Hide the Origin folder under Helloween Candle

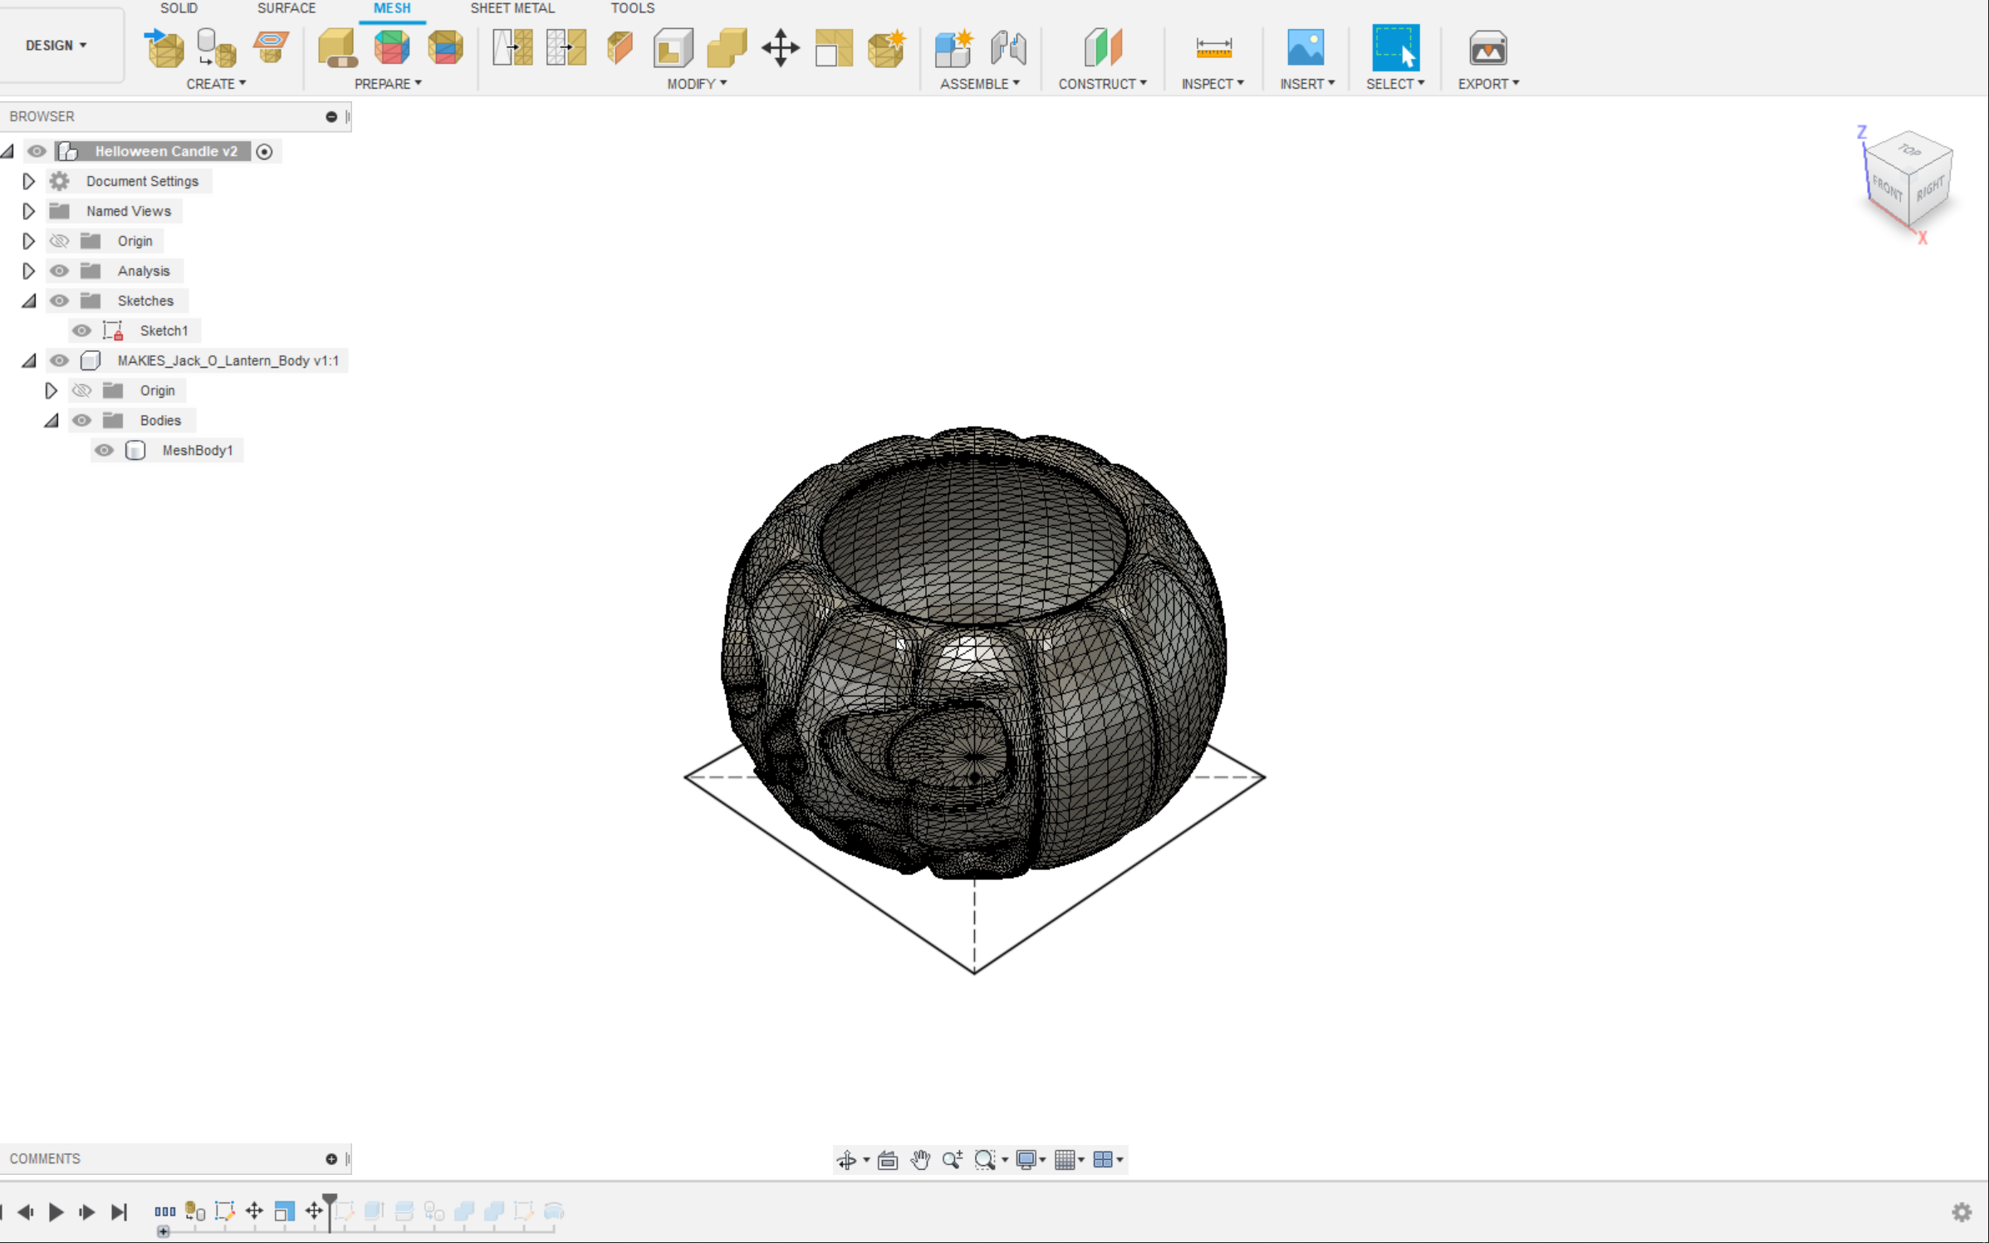[x=58, y=241]
